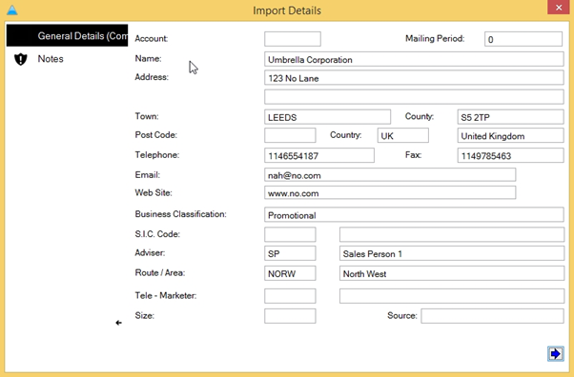Image resolution: width=574 pixels, height=377 pixels.
Task: Click the Route / Area label
Action: tap(160, 273)
